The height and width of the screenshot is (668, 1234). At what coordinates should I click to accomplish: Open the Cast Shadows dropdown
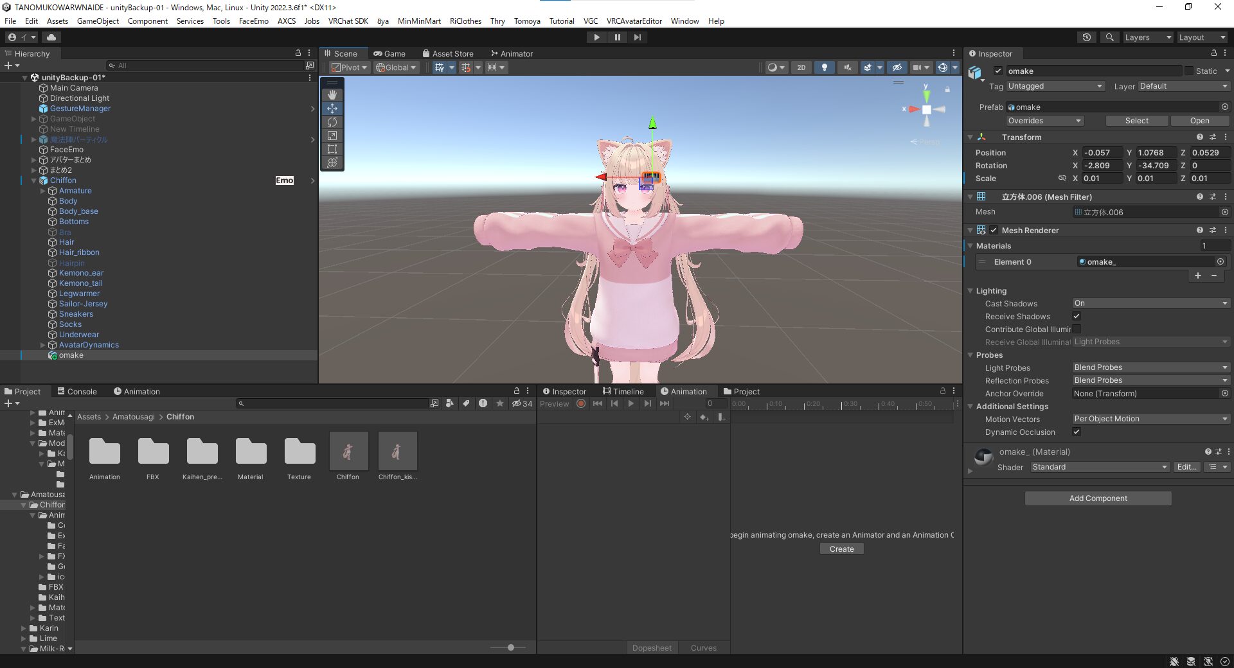(1150, 303)
